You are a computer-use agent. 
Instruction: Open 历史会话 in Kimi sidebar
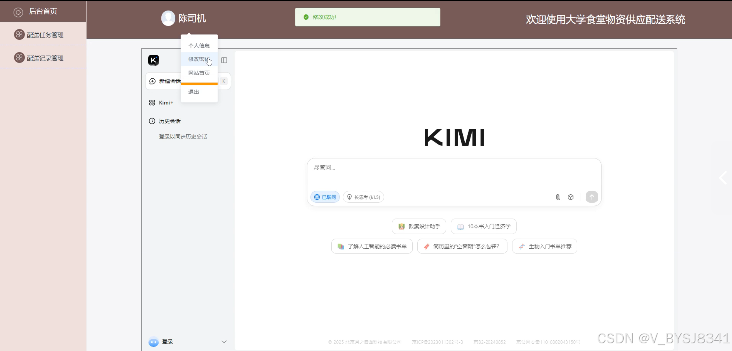click(x=170, y=121)
